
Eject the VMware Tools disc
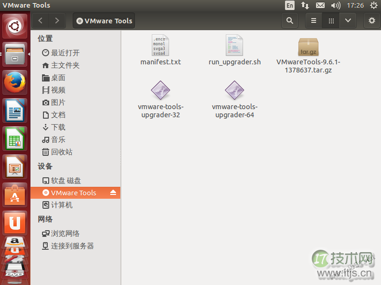[113, 193]
